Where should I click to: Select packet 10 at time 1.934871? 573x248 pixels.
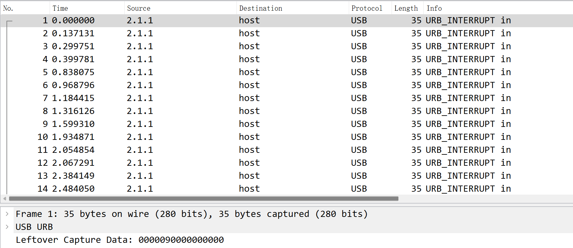286,137
